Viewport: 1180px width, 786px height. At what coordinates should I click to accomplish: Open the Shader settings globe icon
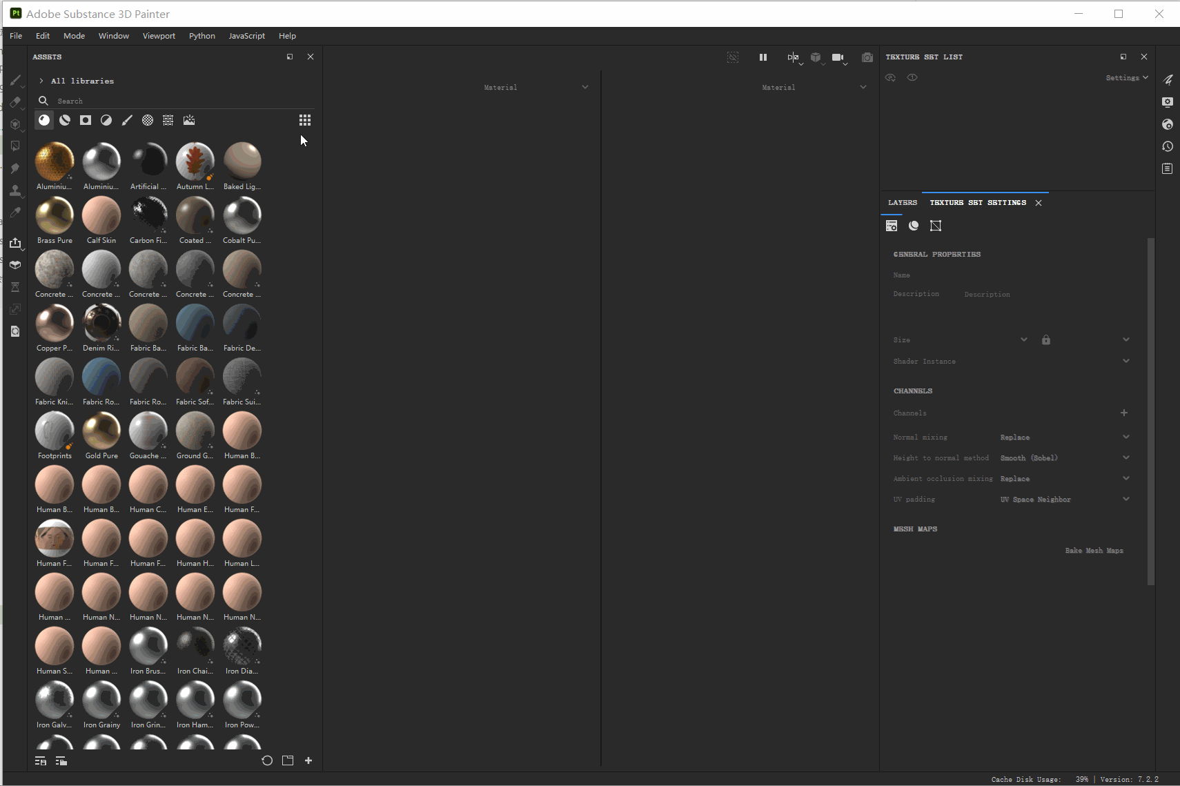pyautogui.click(x=1168, y=124)
